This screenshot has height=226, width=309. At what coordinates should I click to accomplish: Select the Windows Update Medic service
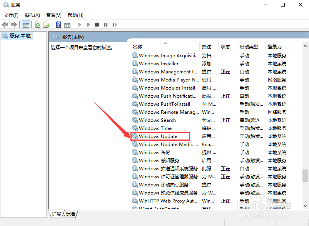tap(209, 144)
